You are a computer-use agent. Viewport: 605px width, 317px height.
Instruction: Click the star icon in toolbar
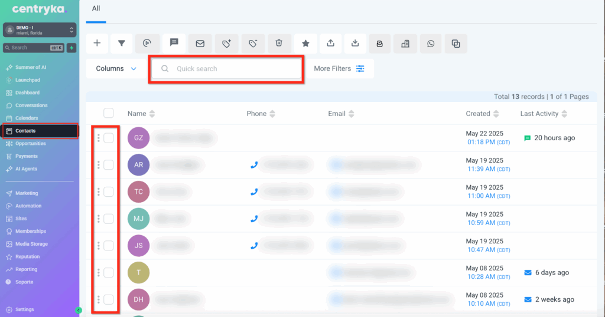(305, 43)
